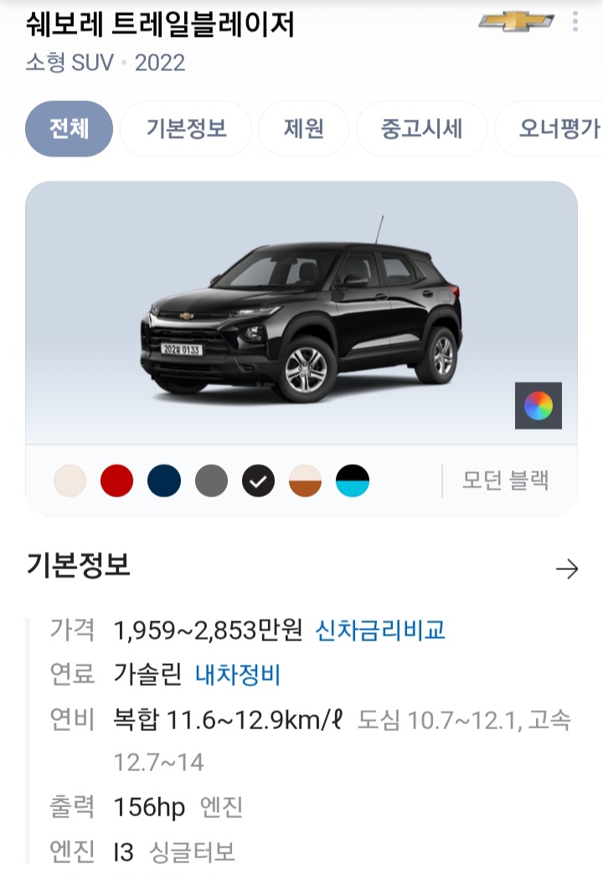Image resolution: width=603 pixels, height=874 pixels.
Task: Open the rainbow color wheel viewer
Action: coord(539,406)
